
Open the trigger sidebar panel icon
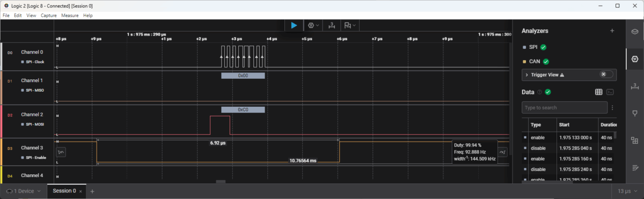(634, 113)
